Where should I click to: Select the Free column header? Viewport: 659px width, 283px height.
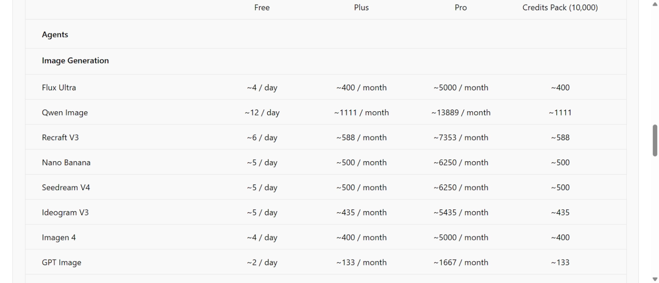[x=262, y=8]
